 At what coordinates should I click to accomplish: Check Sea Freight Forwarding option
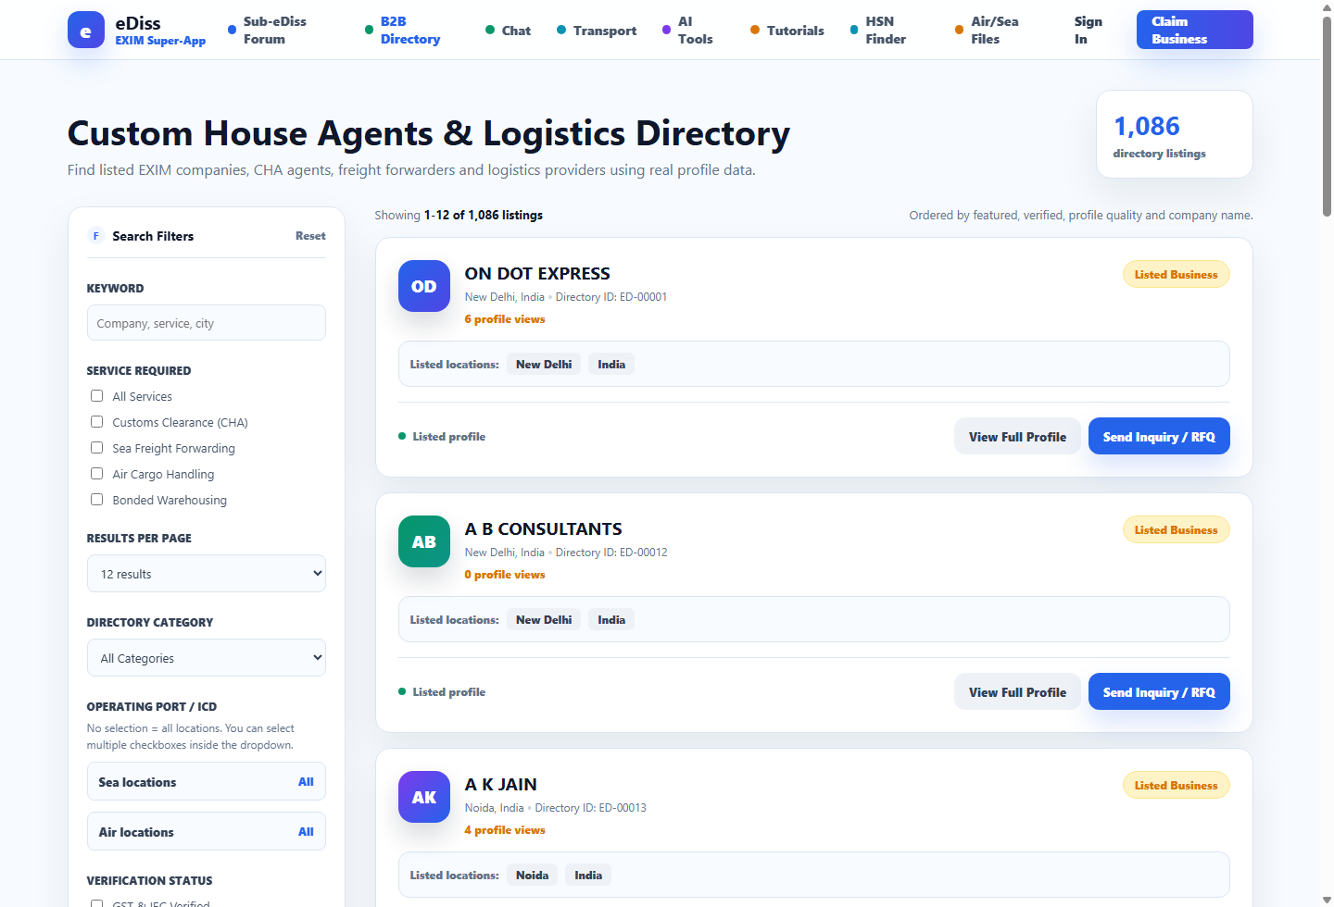coord(96,448)
